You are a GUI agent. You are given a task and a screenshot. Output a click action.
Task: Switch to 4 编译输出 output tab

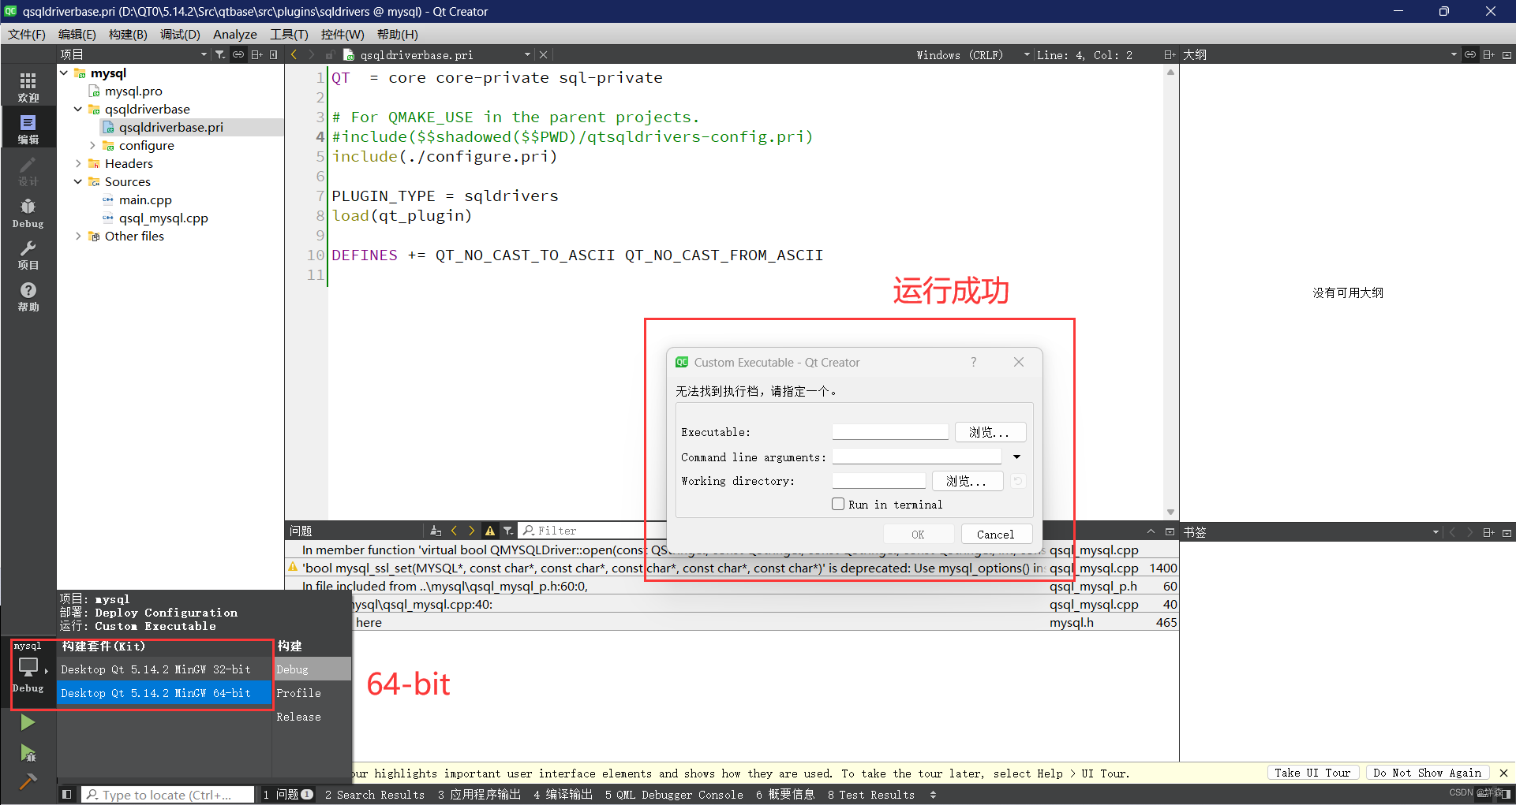(563, 794)
